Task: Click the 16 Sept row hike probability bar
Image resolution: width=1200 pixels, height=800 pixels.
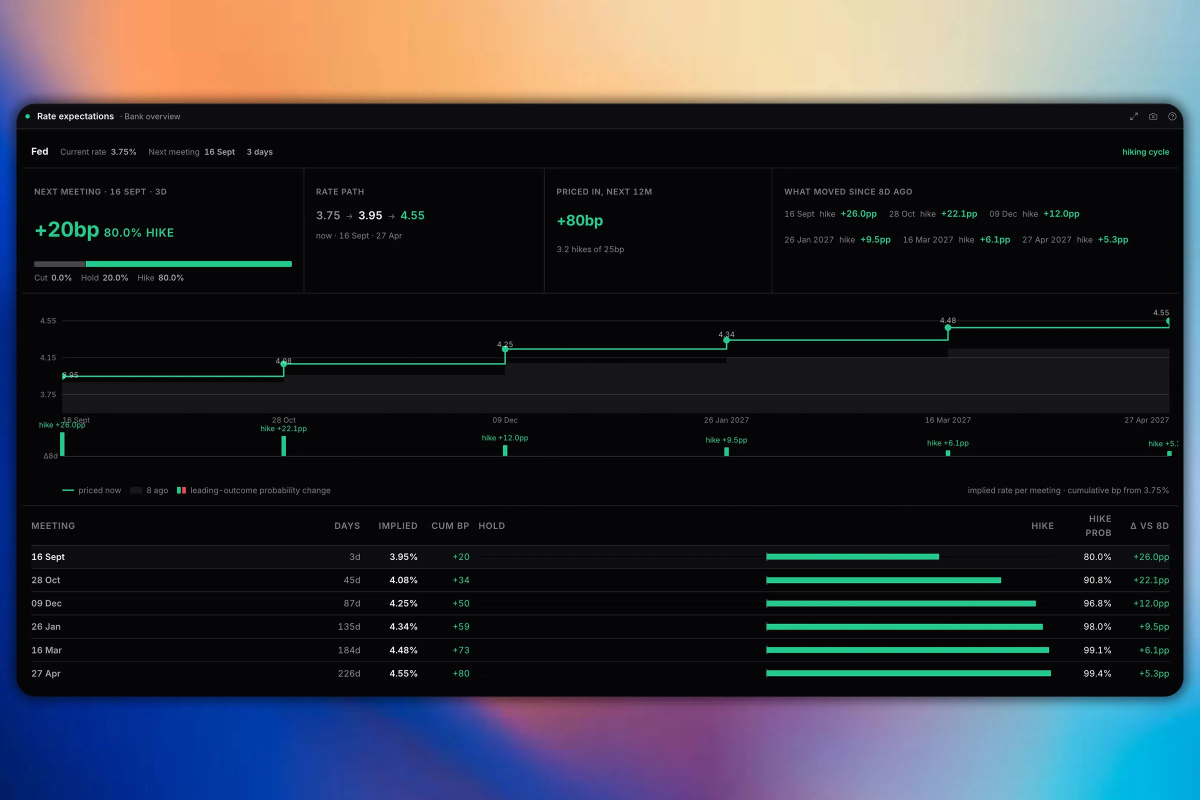Action: click(852, 556)
